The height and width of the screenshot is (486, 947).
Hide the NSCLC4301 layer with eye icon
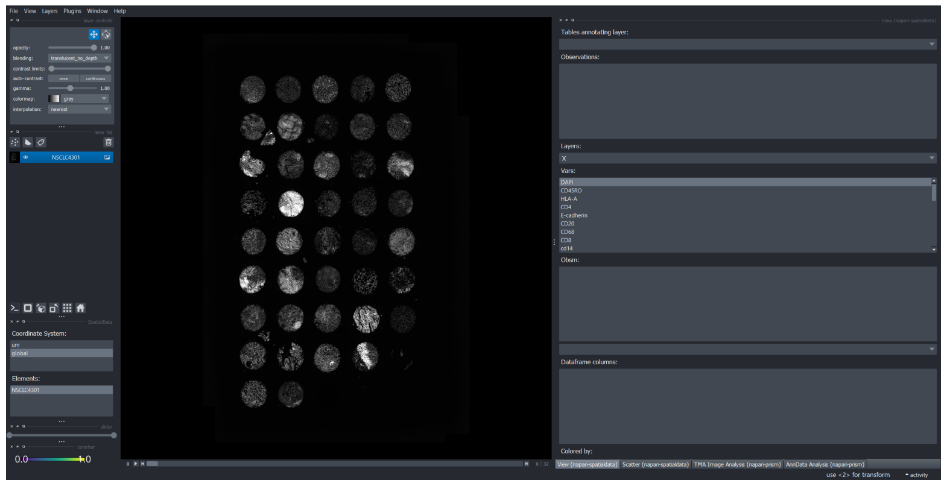(25, 157)
